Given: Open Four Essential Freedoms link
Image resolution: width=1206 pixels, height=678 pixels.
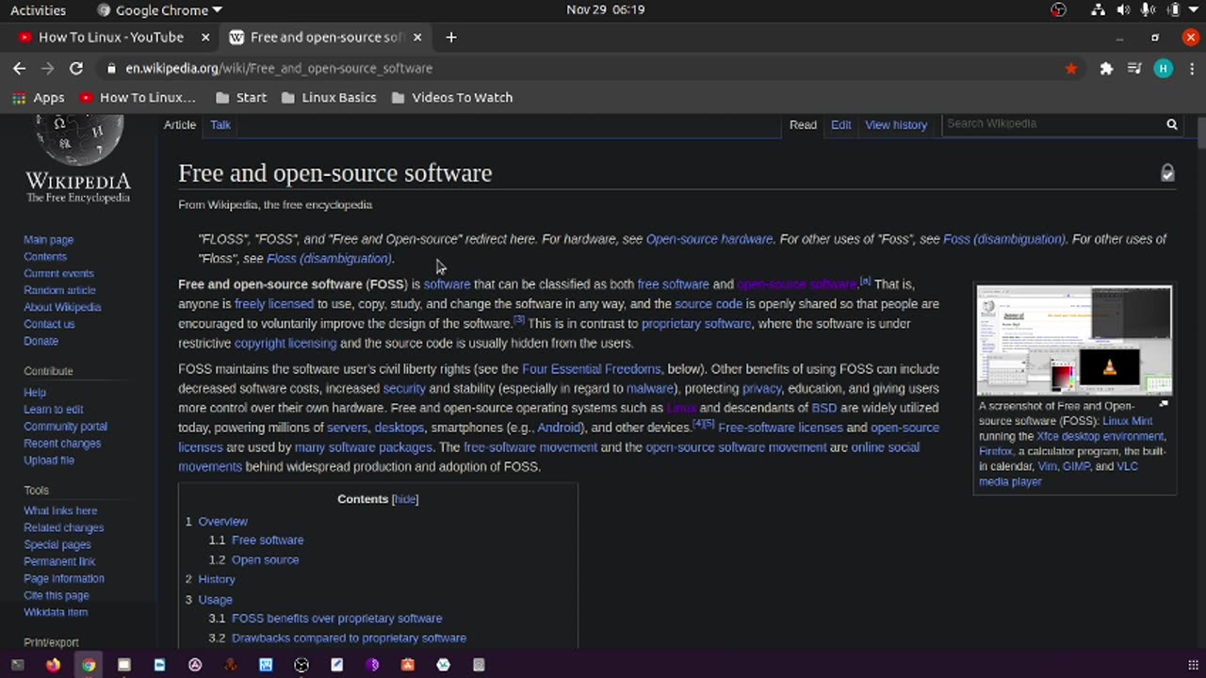Looking at the screenshot, I should point(592,369).
